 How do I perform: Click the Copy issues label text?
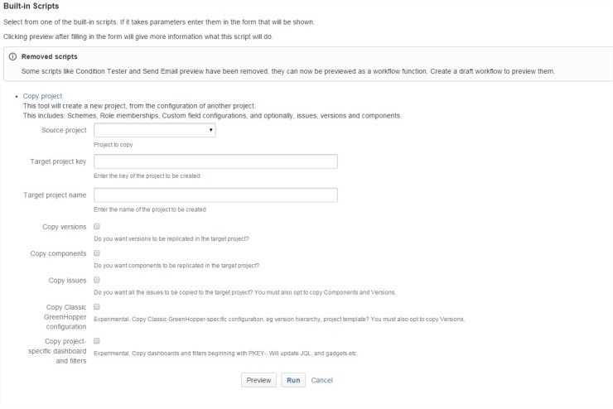tap(68, 281)
